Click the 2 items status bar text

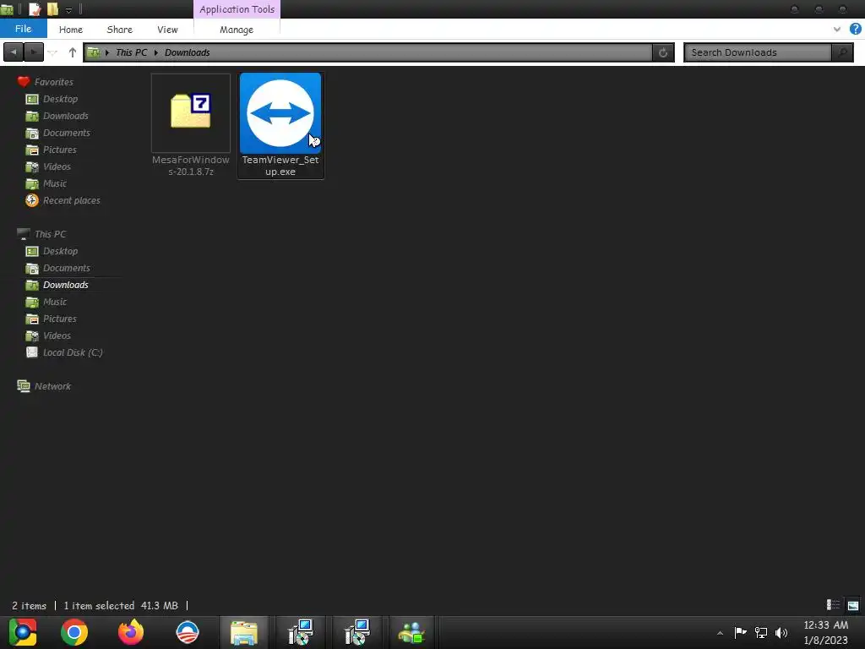pyautogui.click(x=30, y=605)
